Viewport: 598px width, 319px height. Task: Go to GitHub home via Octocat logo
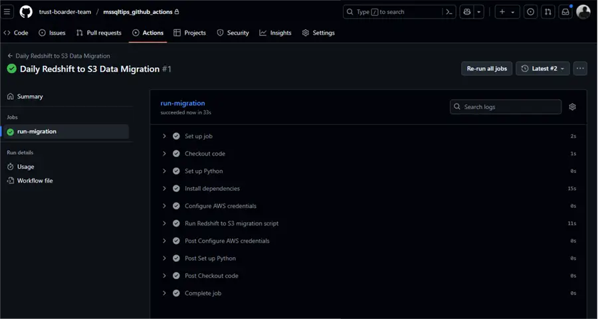(27, 12)
